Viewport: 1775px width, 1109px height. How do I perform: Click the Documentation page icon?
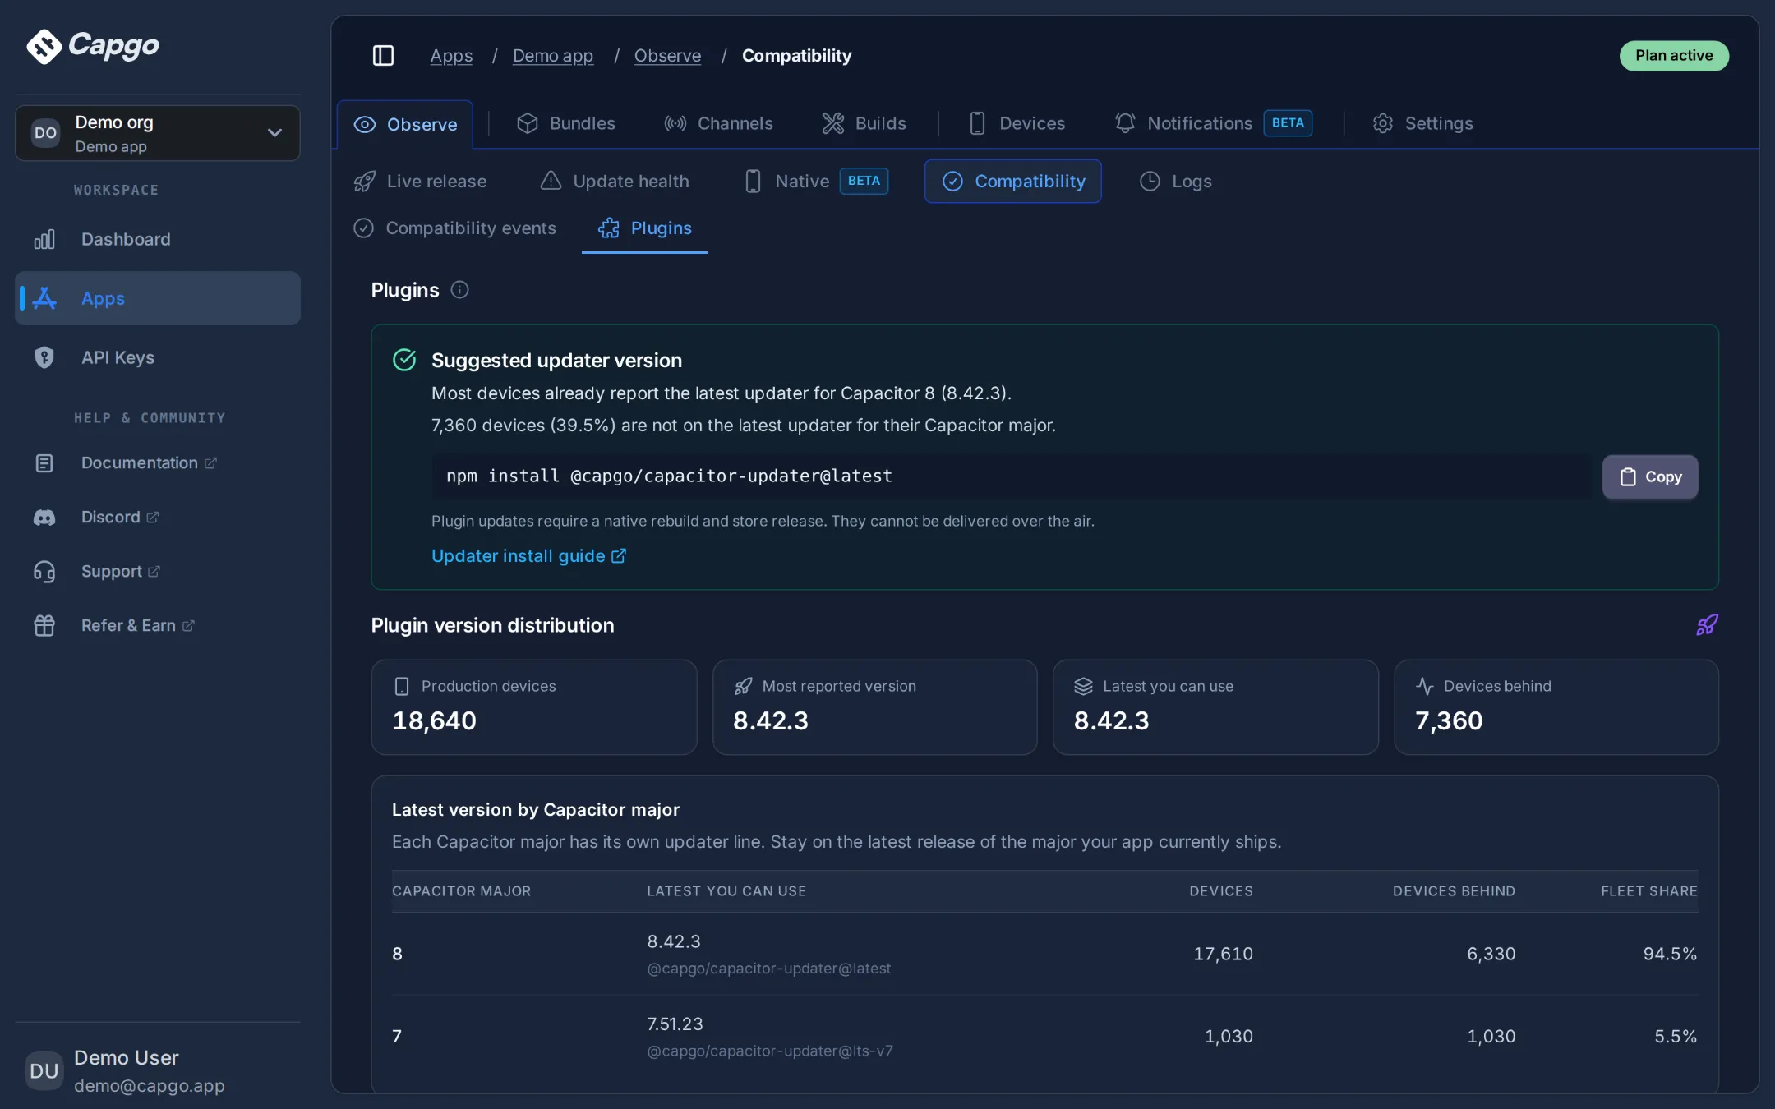coord(44,463)
